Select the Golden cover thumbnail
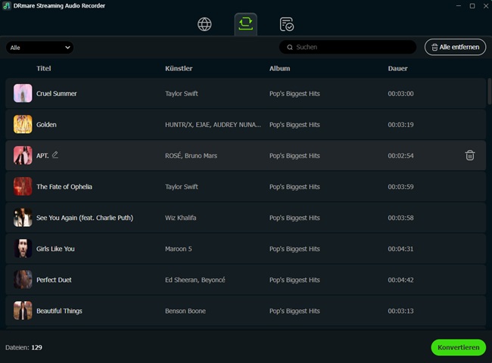 (x=23, y=124)
